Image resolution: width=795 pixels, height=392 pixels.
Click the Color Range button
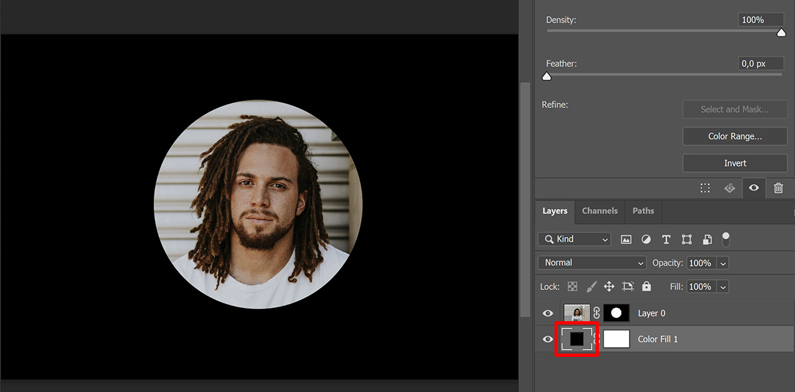tap(735, 136)
